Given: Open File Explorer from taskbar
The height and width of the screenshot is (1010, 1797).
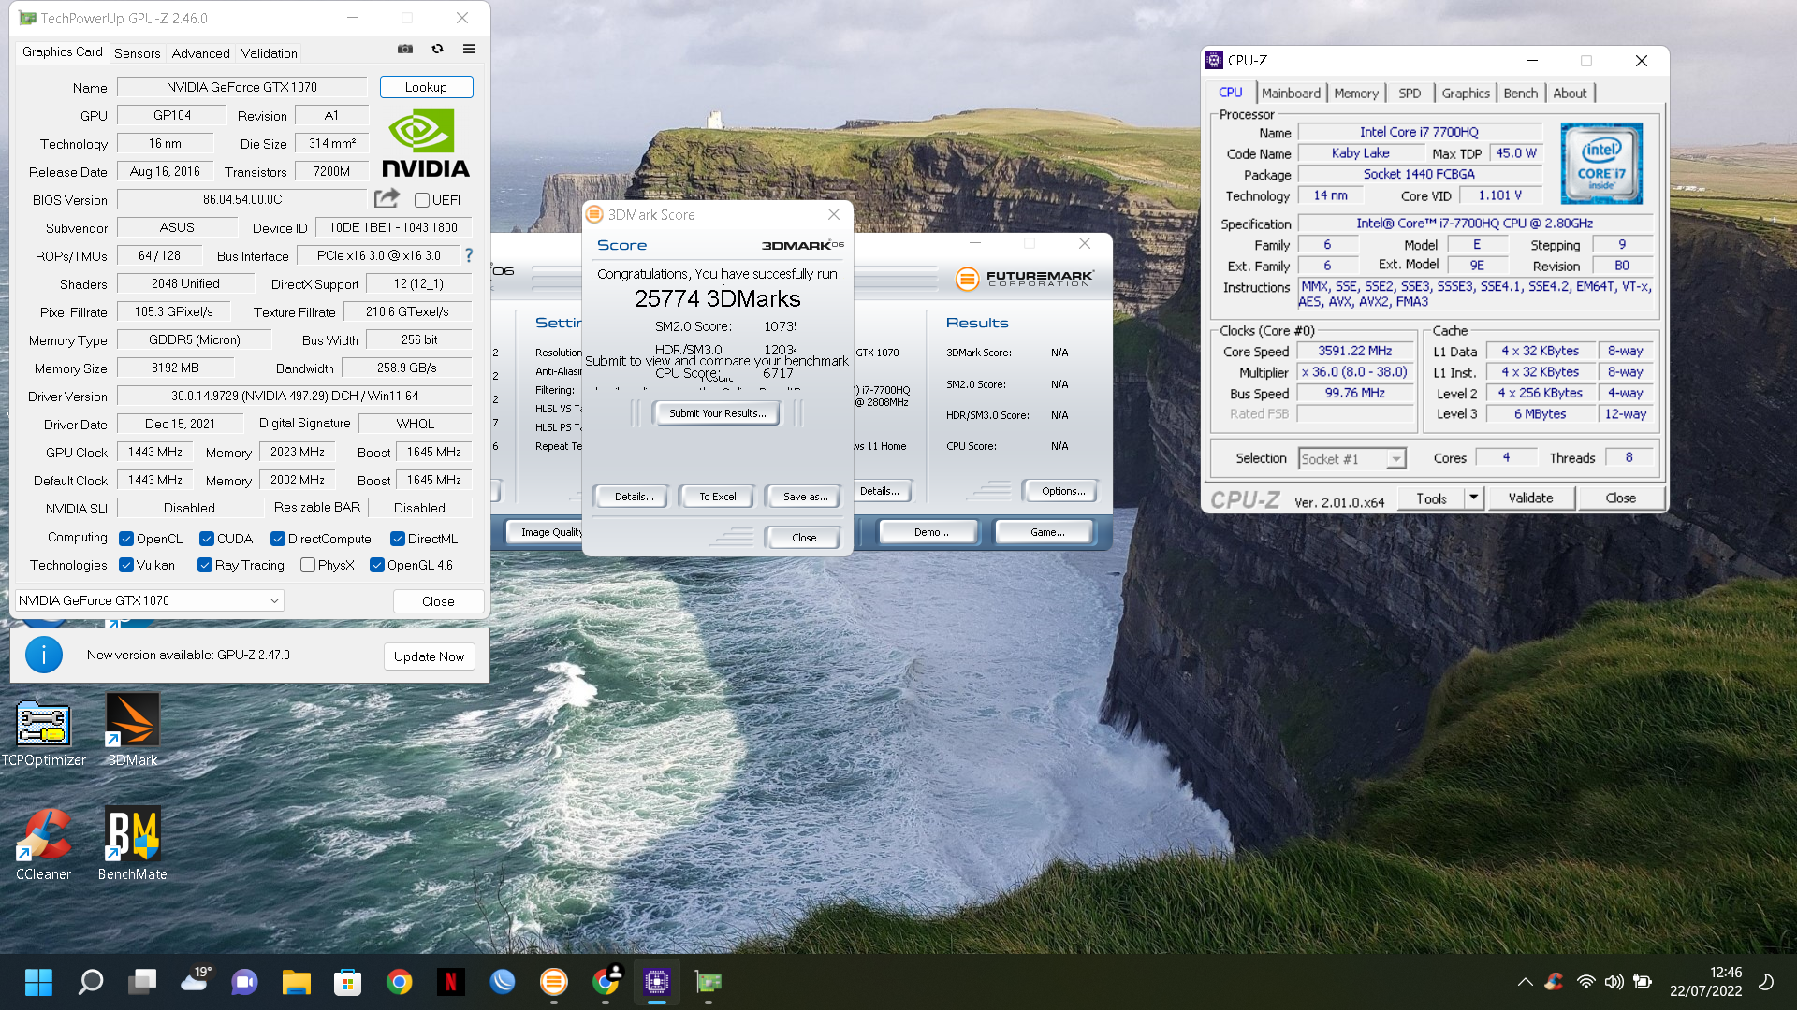Looking at the screenshot, I should coord(297,982).
